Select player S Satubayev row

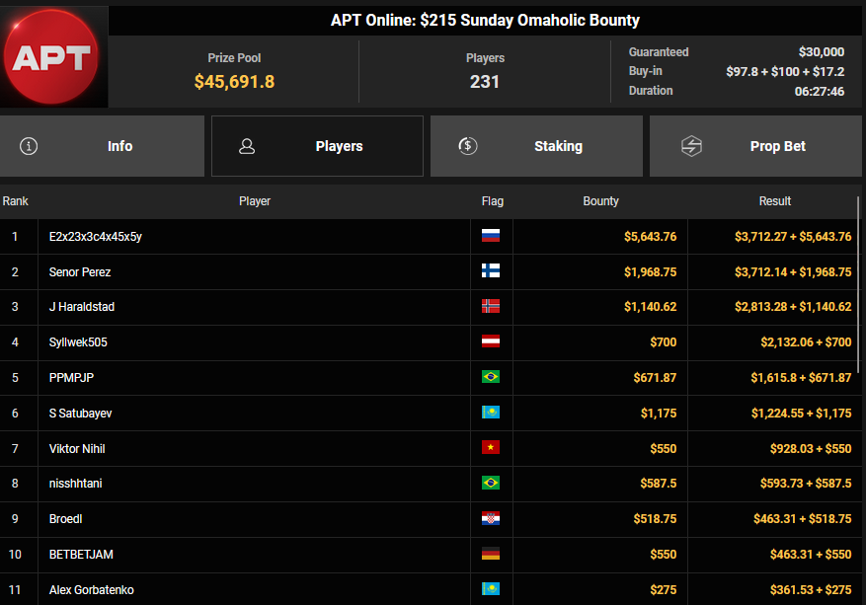(80, 414)
